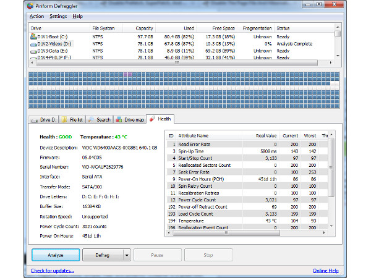Click the drive icon for D1V1-Boot (C:)
Screen dimensions: 371x278
click(33, 36)
